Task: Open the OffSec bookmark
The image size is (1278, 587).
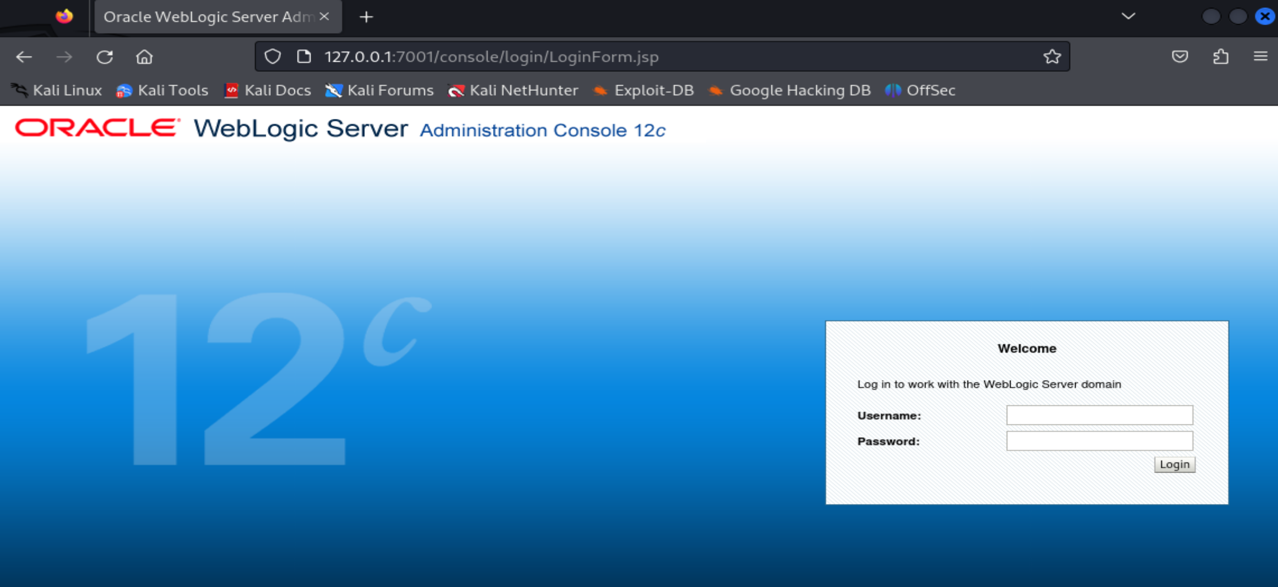Action: pyautogui.click(x=920, y=90)
